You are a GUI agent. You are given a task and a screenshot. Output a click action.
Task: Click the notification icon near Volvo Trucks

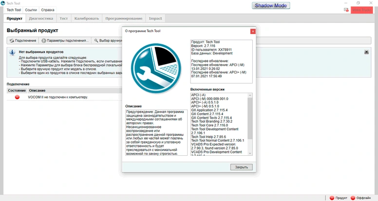coord(346,10)
